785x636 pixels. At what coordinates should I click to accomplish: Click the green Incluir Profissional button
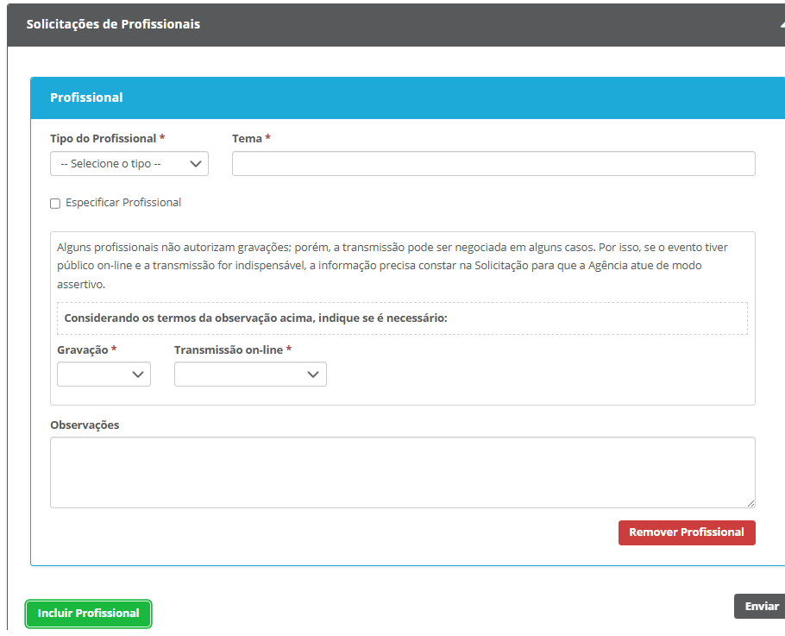click(89, 614)
